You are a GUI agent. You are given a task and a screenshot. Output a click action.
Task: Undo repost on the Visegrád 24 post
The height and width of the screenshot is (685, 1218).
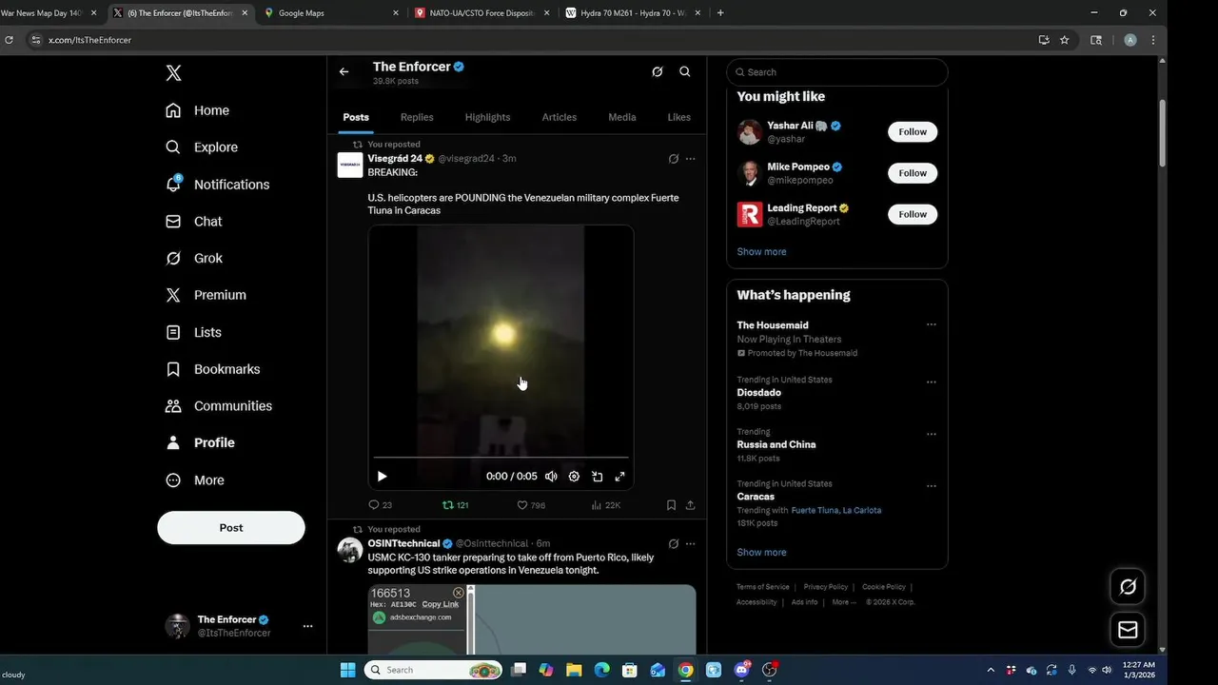click(x=456, y=505)
